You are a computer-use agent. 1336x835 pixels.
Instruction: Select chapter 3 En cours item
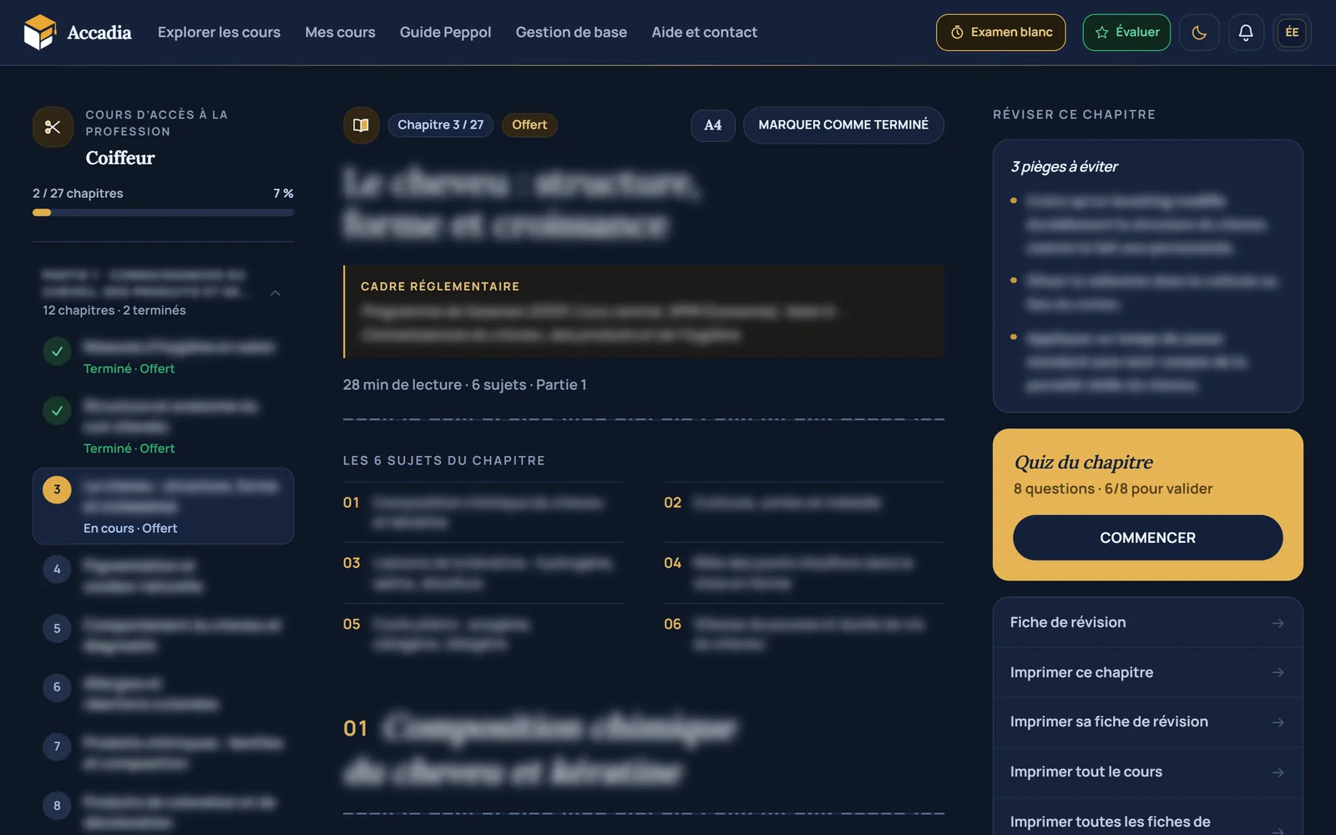pyautogui.click(x=163, y=506)
